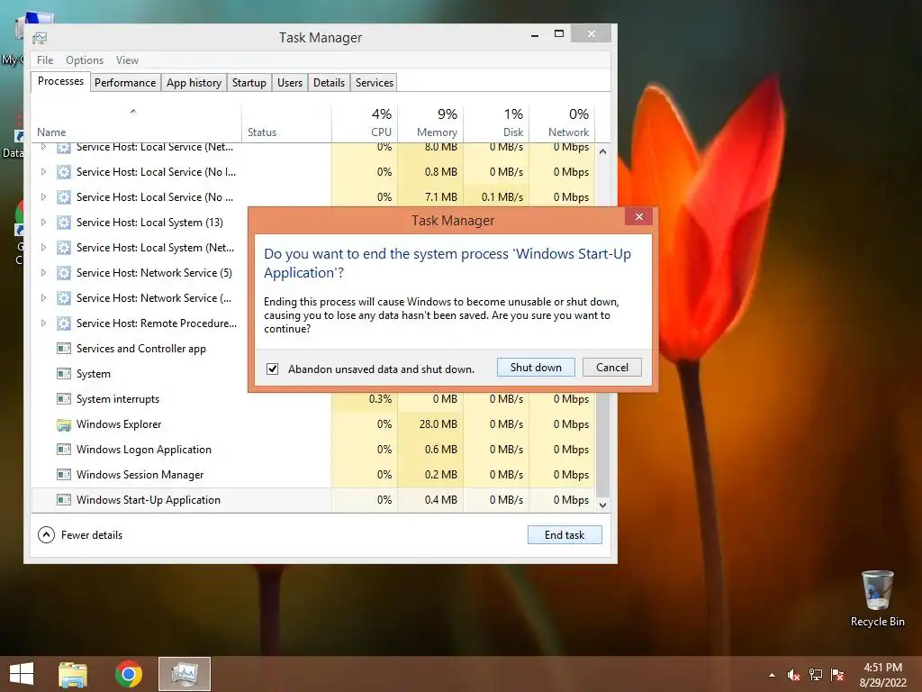Open the Options menu
922x692 pixels.
click(85, 60)
